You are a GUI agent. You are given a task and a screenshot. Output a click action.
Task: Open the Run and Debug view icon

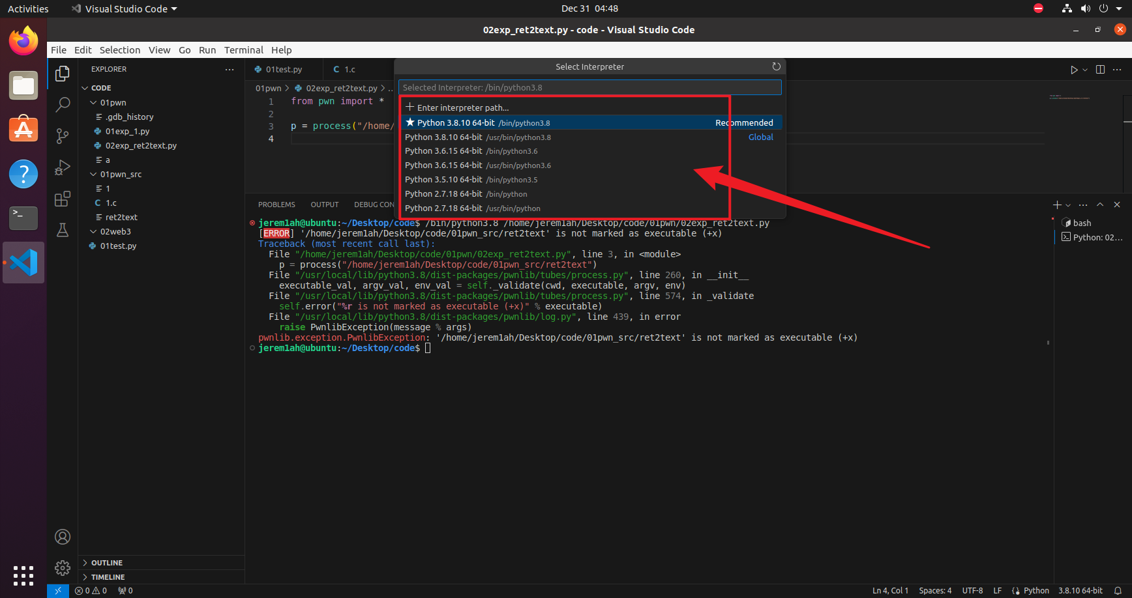click(63, 167)
